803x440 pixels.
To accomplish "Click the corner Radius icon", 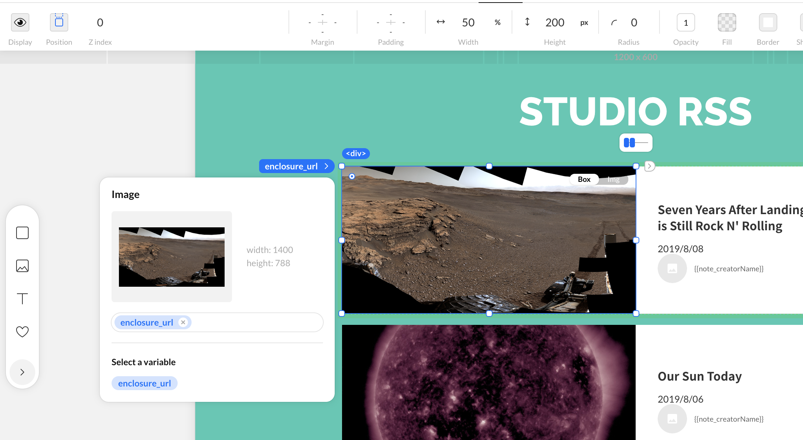I will coord(614,23).
